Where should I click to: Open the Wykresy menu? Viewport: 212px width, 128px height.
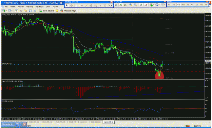pyautogui.click(x=30, y=7)
